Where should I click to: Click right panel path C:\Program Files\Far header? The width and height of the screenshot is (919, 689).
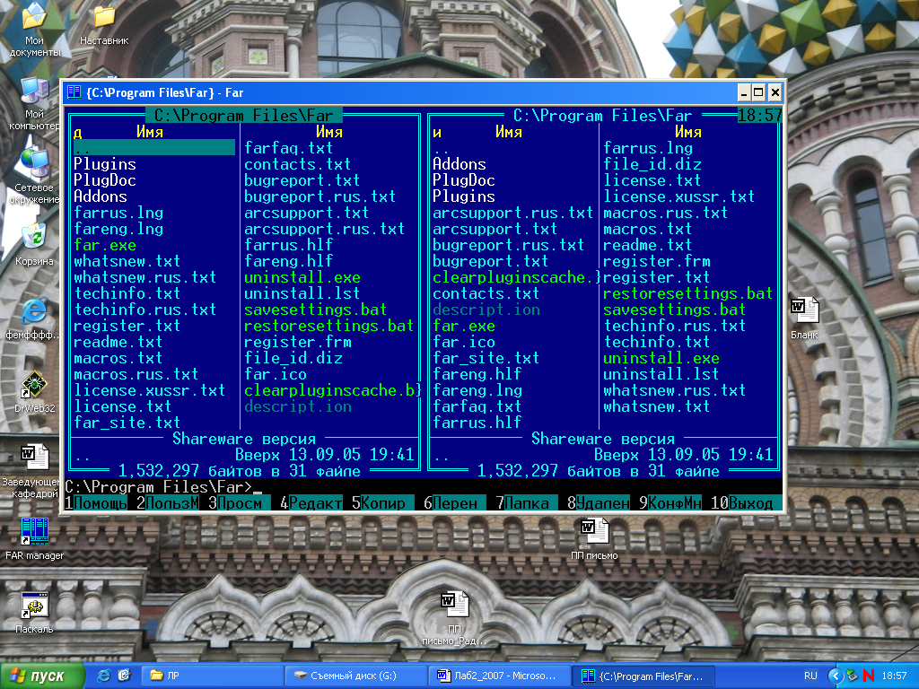pos(602,116)
